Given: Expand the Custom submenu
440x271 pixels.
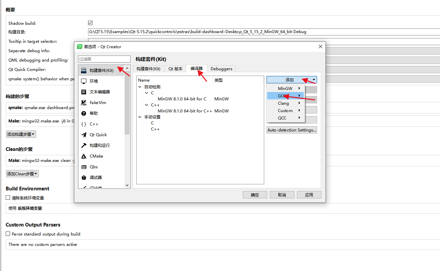Looking at the screenshot, I should point(286,111).
